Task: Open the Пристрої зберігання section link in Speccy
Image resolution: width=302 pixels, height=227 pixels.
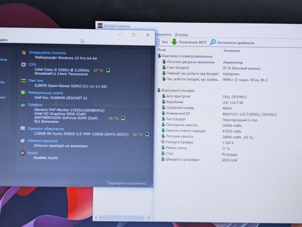Action: 46,129
